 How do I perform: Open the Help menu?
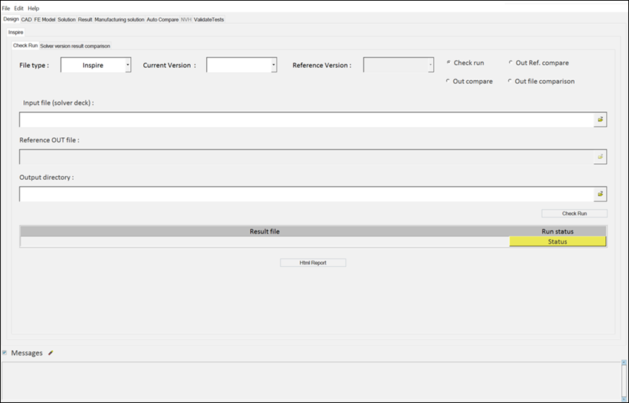pyautogui.click(x=33, y=8)
